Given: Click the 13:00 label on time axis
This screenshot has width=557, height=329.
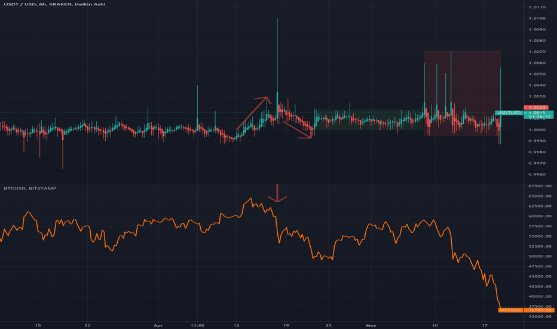Looking at the screenshot, I should click(197, 325).
